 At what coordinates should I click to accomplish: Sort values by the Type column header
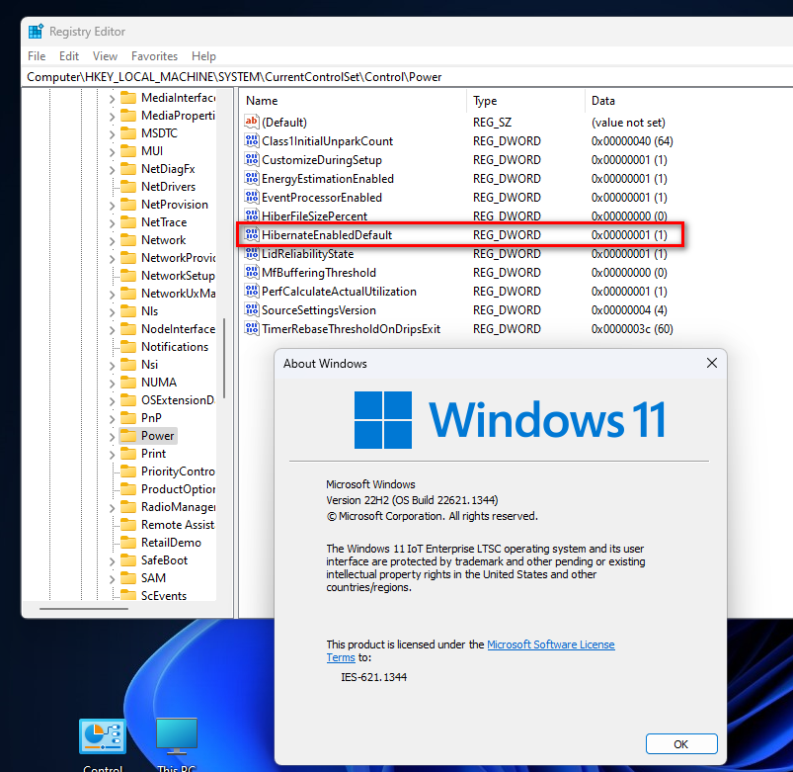click(525, 101)
